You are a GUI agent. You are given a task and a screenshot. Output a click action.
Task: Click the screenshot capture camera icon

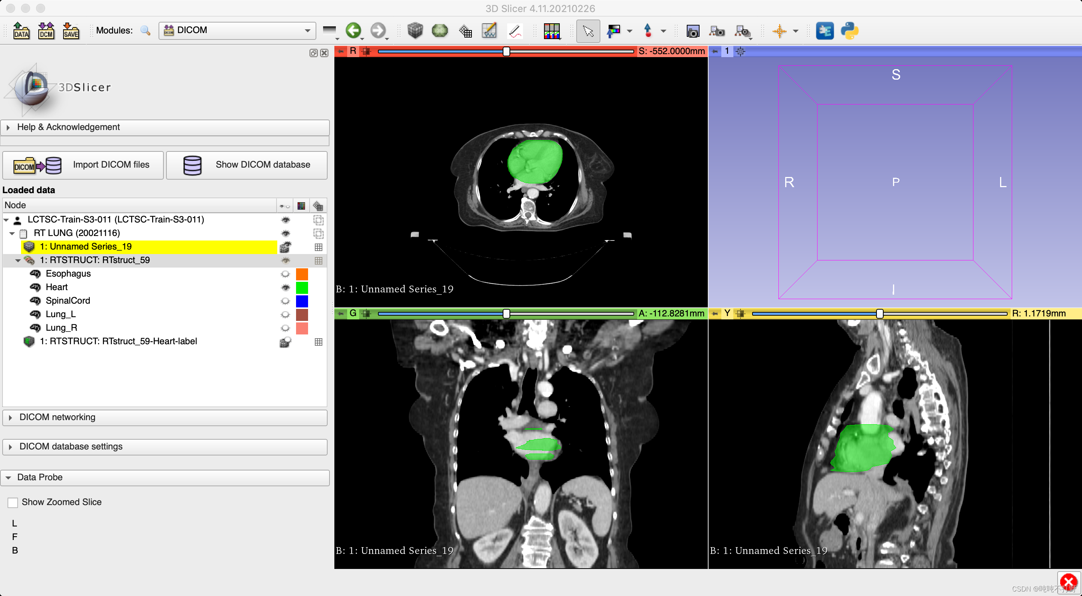[x=693, y=31]
